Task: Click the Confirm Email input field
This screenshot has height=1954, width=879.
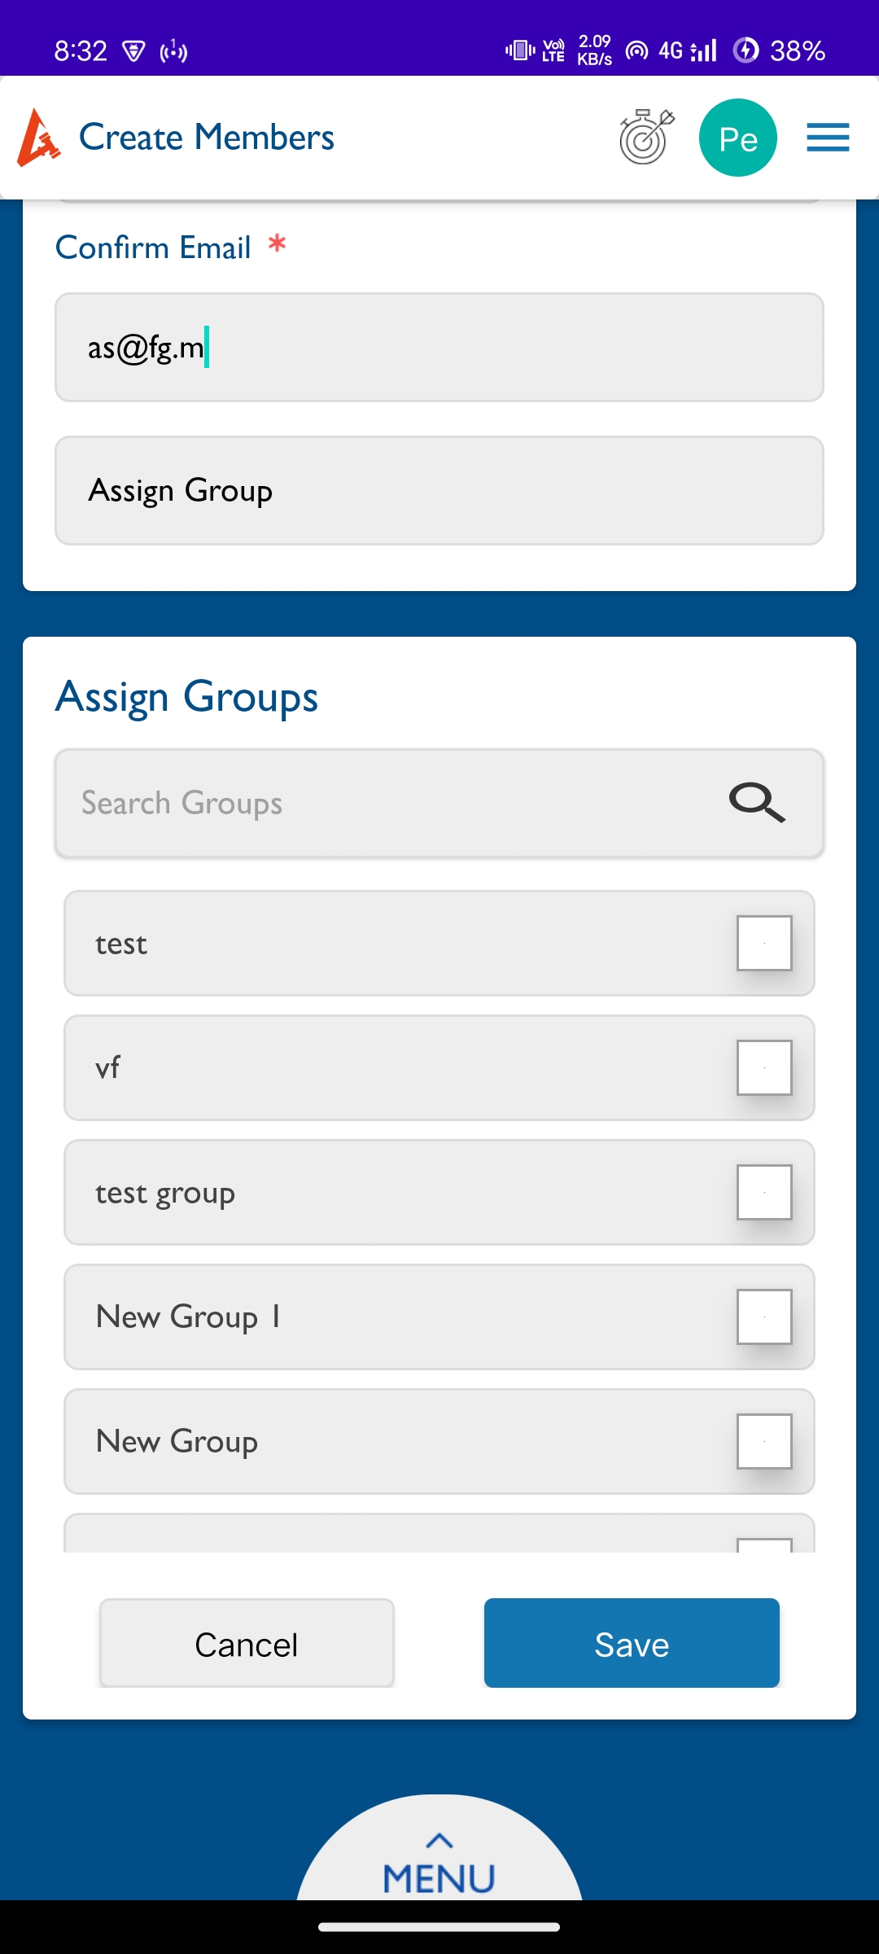Action: click(439, 347)
